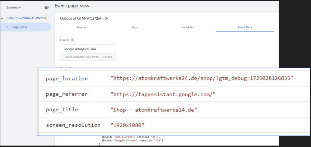Screen dimensions: 311x147
Task: Click the page_referrer tagassistant URL value
Action: click(x=163, y=94)
